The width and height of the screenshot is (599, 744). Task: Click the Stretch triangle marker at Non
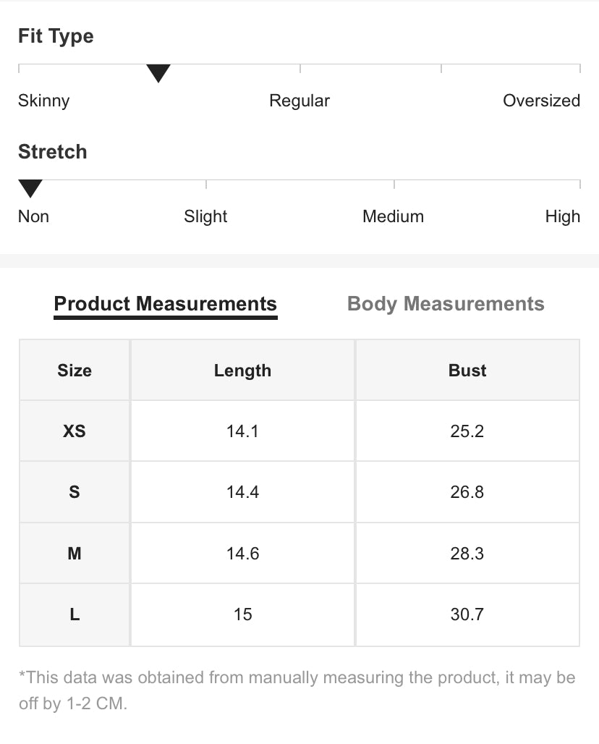point(30,188)
